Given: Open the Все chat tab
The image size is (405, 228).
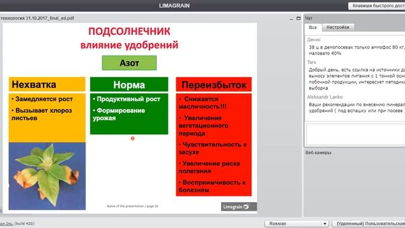Looking at the screenshot, I should tap(313, 27).
